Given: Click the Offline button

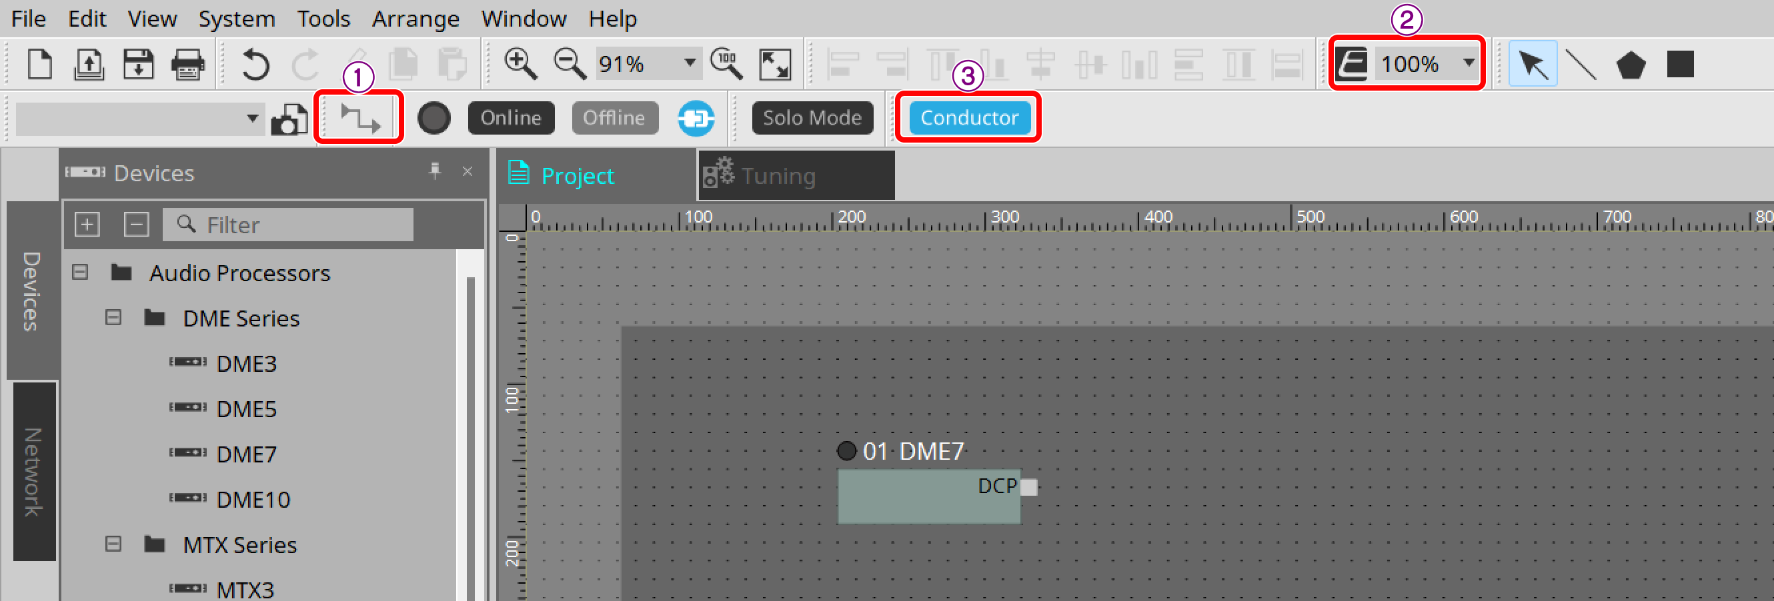Looking at the screenshot, I should pos(614,117).
